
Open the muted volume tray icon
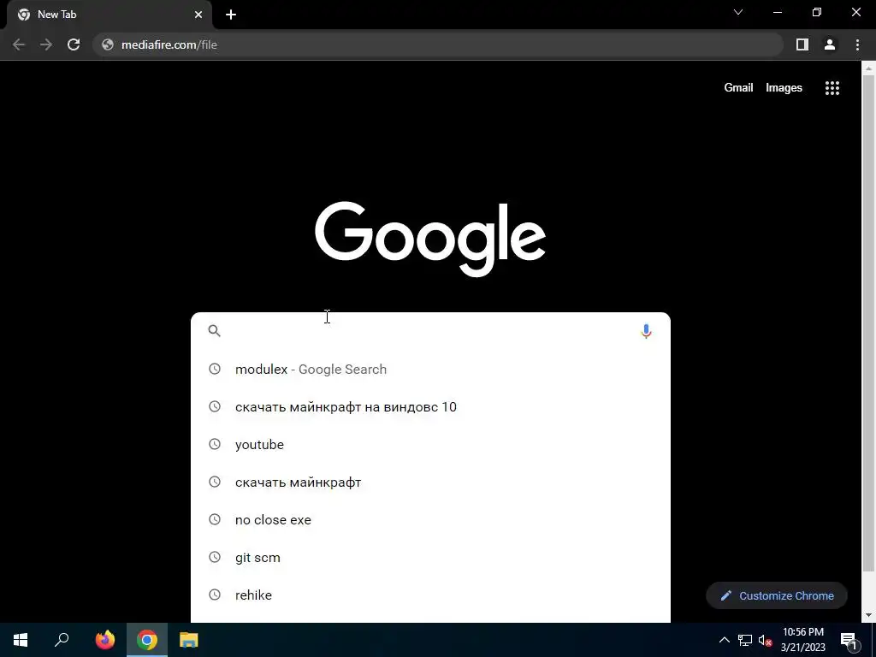click(765, 640)
